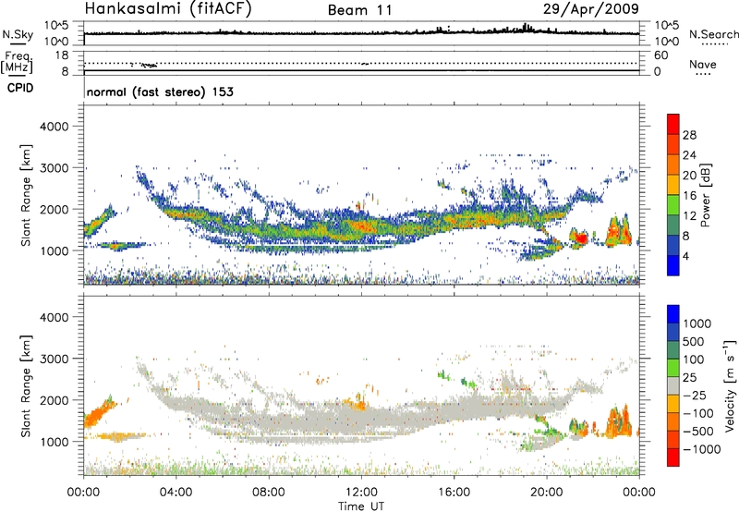
Task: Click the '08:00' time tick label
Action: click(269, 493)
